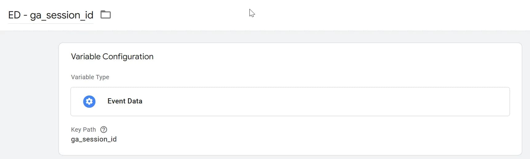This screenshot has width=530, height=159.
Task: Show tooltip help for Key Path field
Action: [x=104, y=130]
